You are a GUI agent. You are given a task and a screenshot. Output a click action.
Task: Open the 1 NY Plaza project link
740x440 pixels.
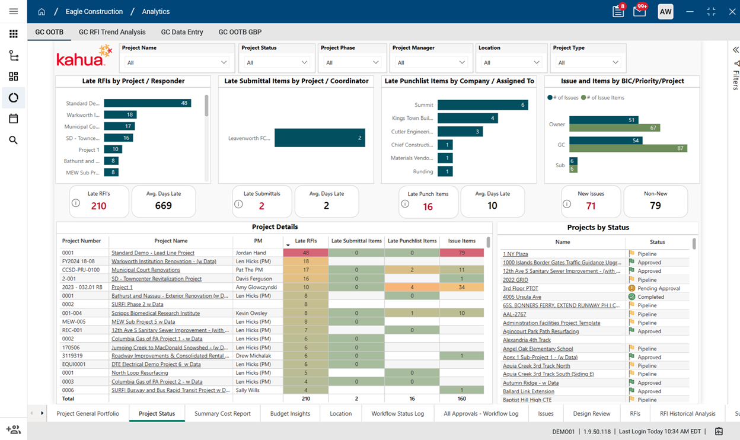[515, 254]
